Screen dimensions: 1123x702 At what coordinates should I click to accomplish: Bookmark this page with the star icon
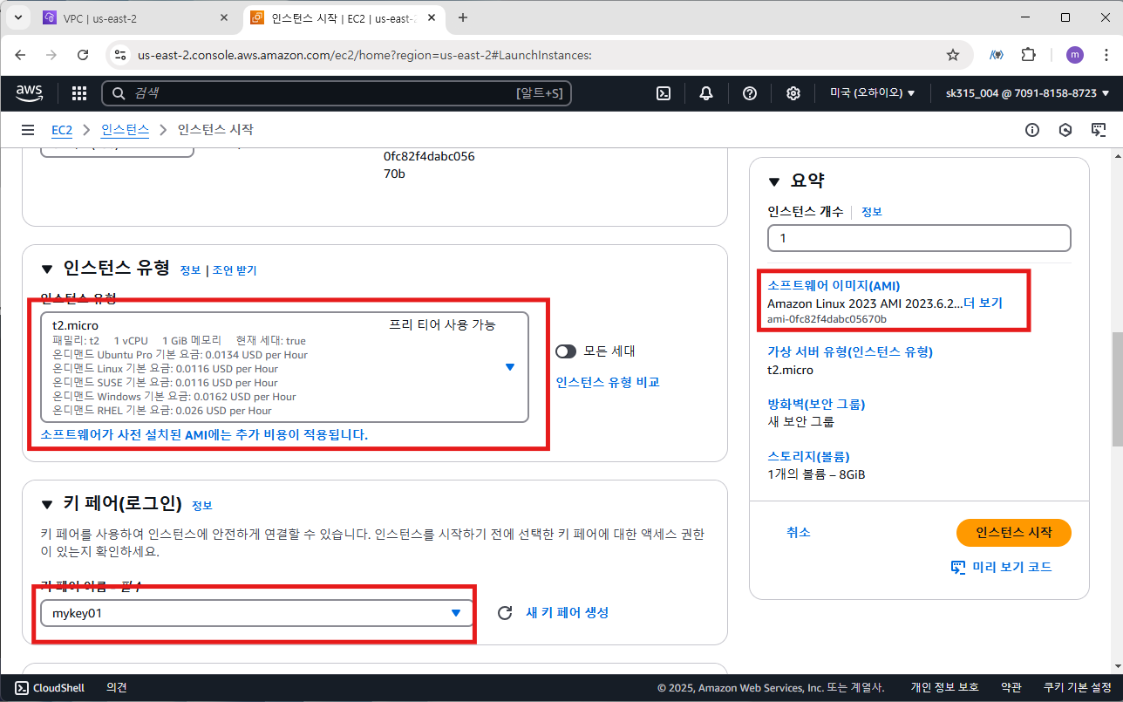(953, 55)
